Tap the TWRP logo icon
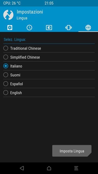This screenshot has height=174, width=98. pos(8,15)
